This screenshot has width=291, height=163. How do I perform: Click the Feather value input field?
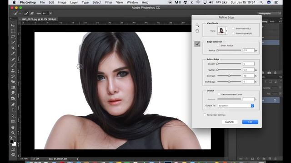tap(249, 70)
